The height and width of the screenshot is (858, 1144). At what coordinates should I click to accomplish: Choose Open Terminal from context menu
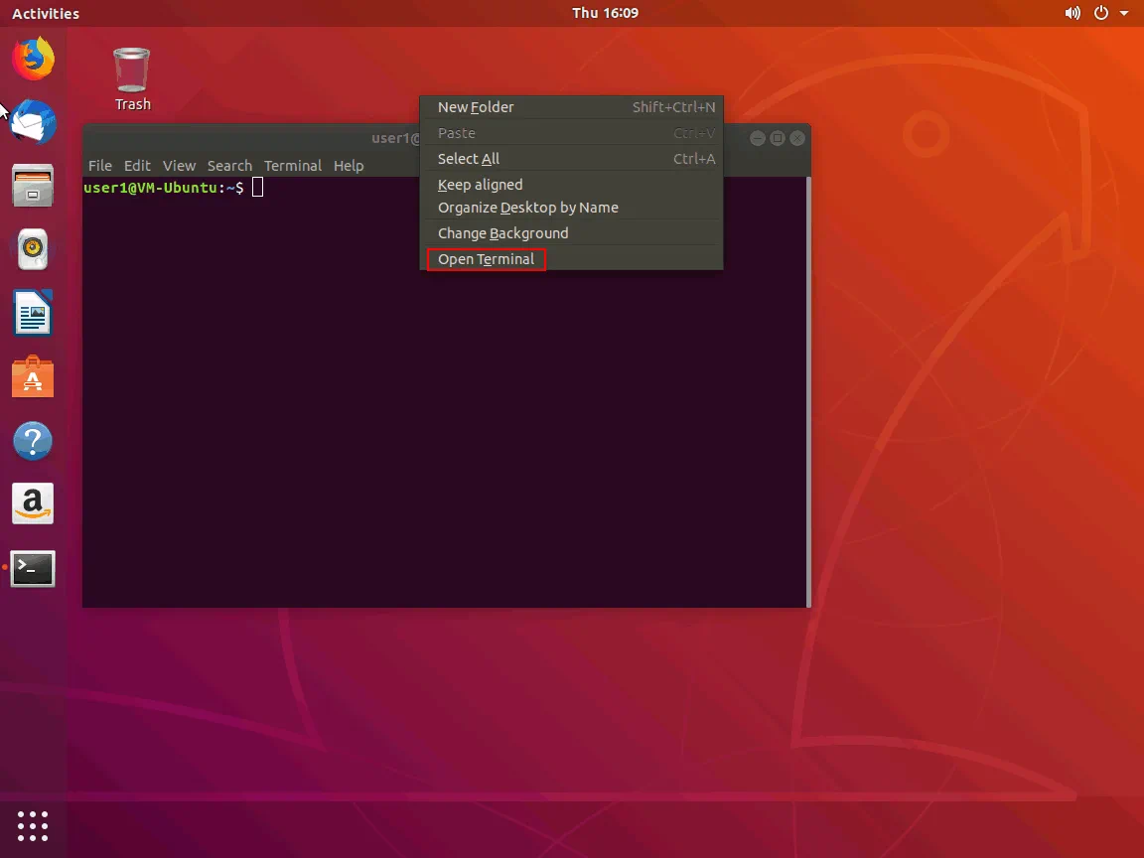[486, 259]
